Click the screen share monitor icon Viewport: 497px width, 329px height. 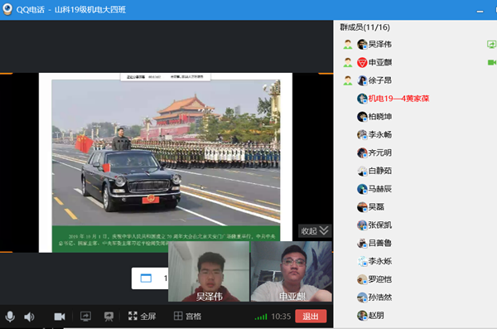coord(85,317)
